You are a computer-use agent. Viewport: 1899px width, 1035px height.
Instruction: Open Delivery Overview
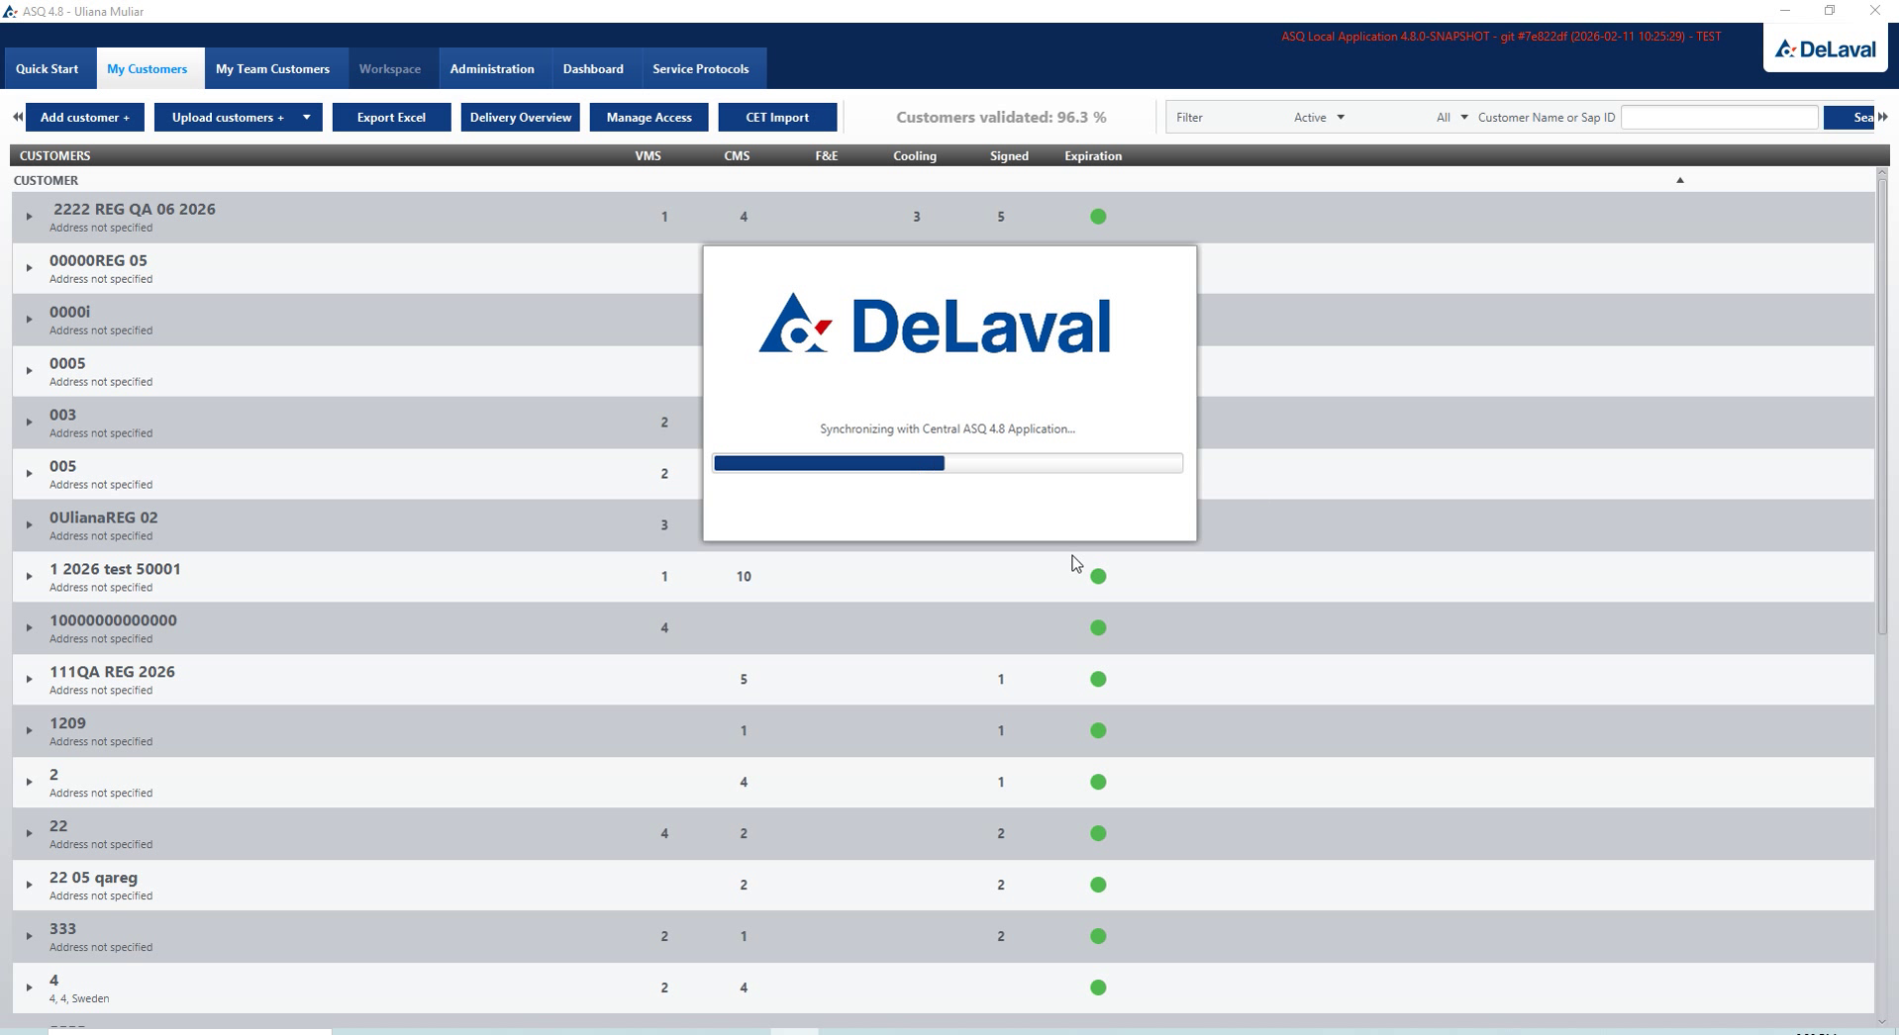[x=520, y=118]
